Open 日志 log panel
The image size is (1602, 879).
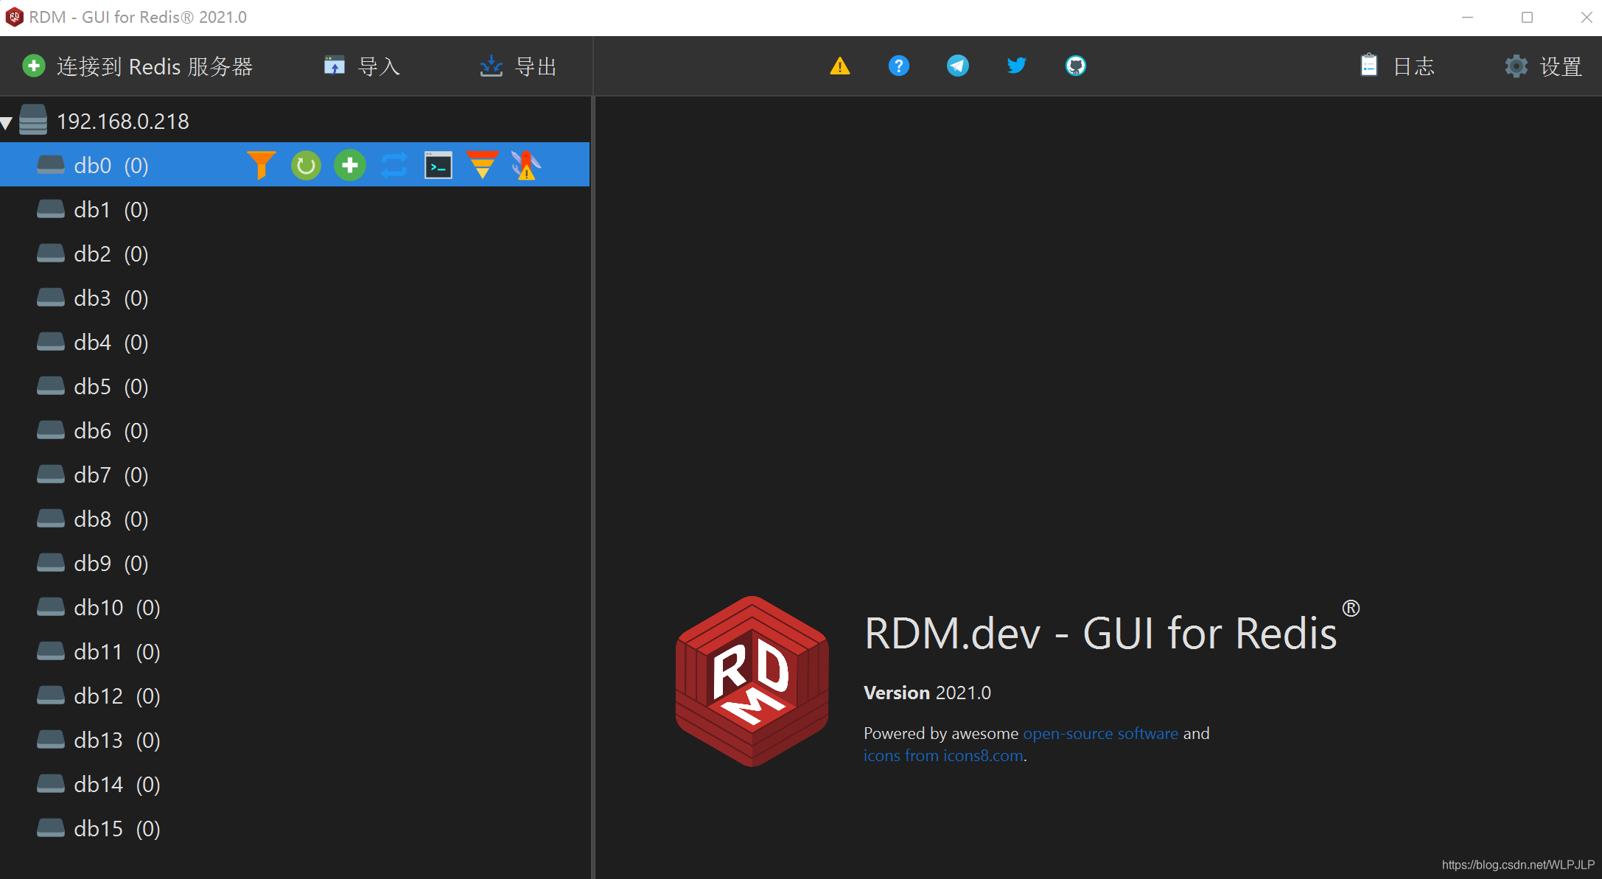1398,66
